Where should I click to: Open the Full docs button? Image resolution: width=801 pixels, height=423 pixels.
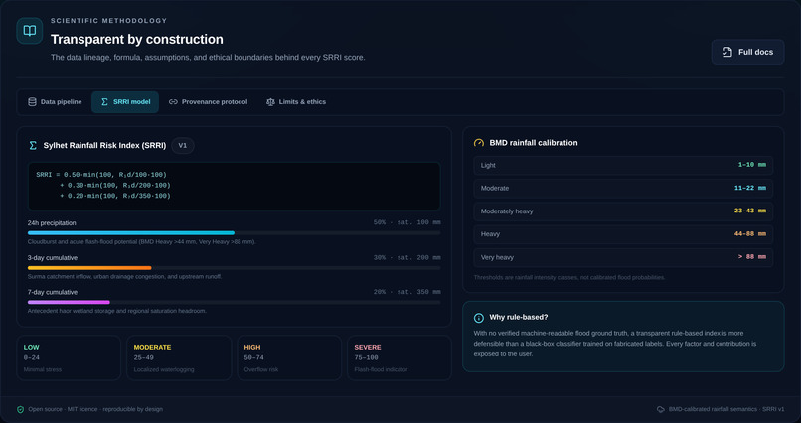747,52
